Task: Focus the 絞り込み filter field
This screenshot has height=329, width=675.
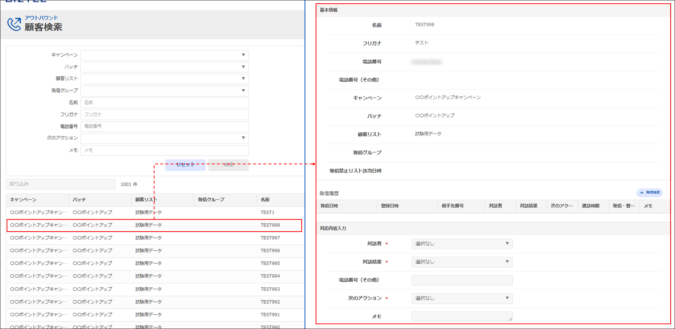Action: pos(60,184)
